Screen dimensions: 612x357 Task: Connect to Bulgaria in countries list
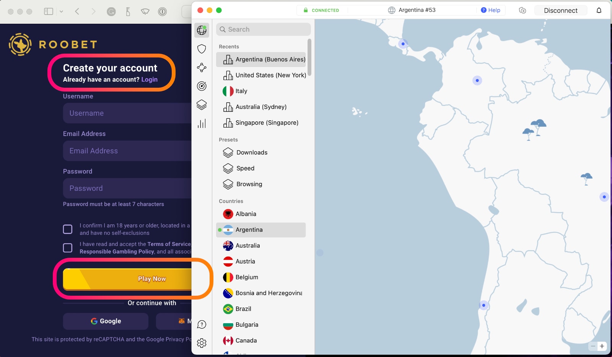pyautogui.click(x=261, y=325)
